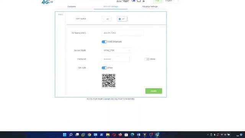Launch Opera from the taskbar

click(114, 135)
